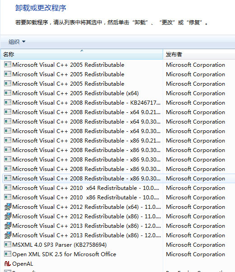Click Microsoft Corporation publisher for 2005 Redistributable (x64)
This screenshot has width=235, height=272.
(195, 93)
